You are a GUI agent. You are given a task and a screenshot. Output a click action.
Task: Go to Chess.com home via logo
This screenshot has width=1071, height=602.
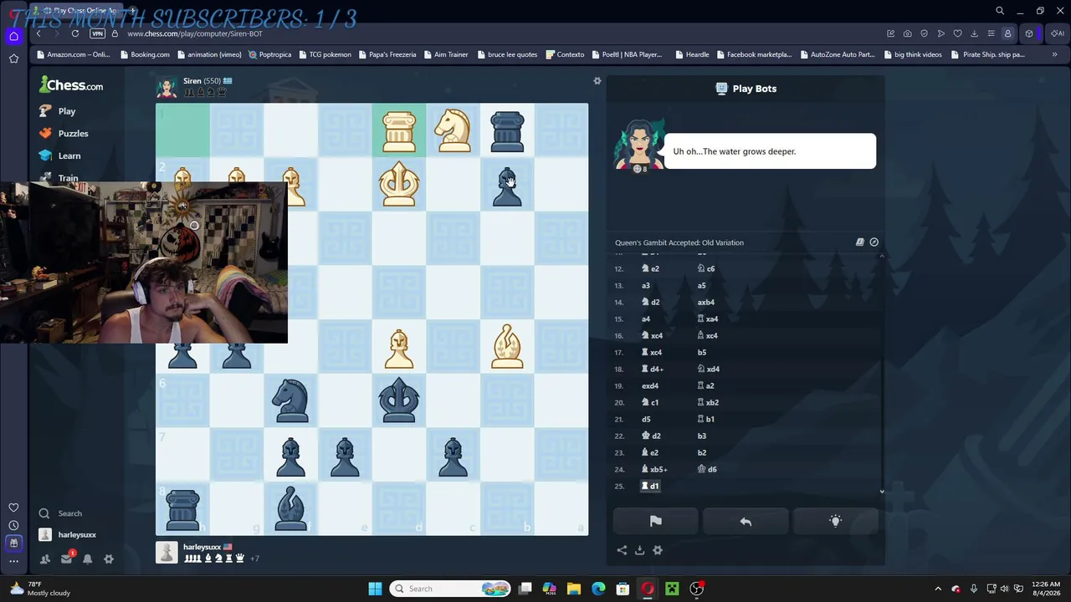point(71,85)
